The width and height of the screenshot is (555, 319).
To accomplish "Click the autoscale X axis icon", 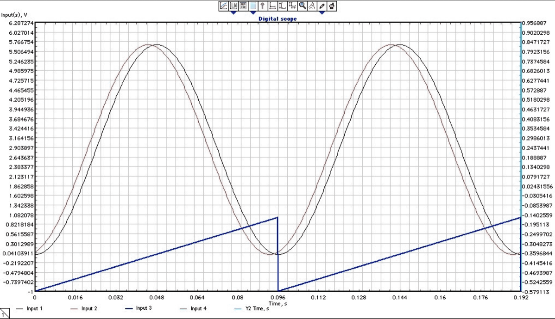I will 273,6.
